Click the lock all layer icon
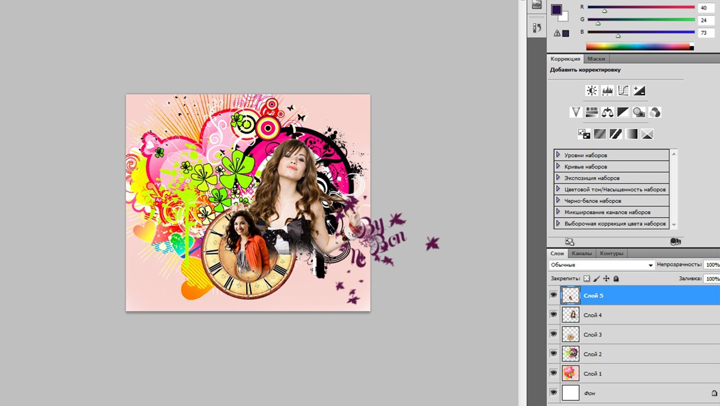Viewport: 720px width, 406px height. click(616, 279)
